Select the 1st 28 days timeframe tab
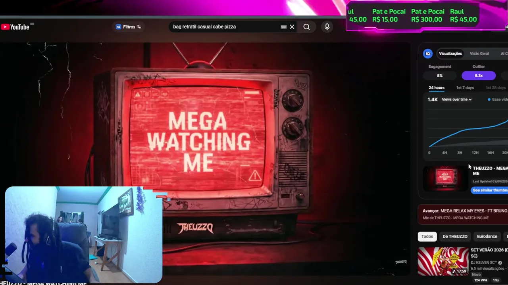Screen dimensions: 508x285 click(x=496, y=88)
